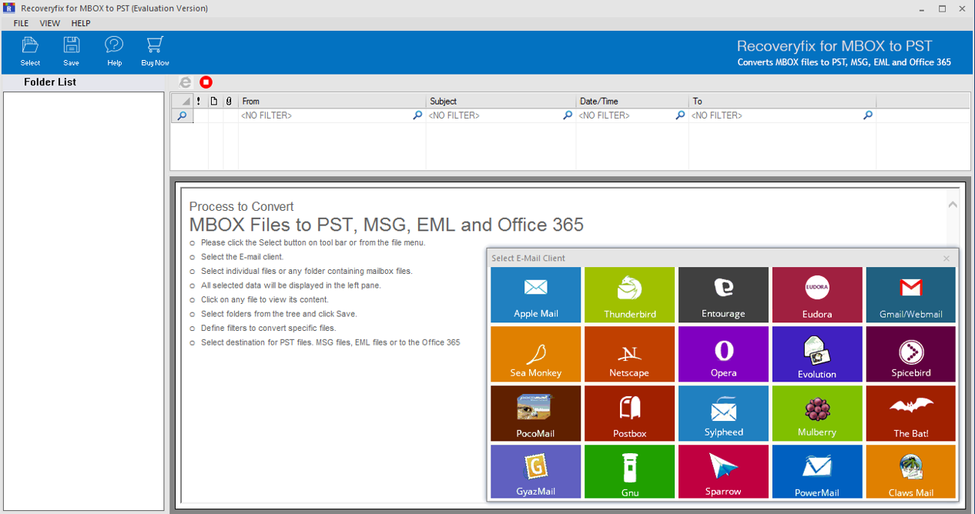This screenshot has width=975, height=514.
Task: Click the red stop icon
Action: pos(206,82)
